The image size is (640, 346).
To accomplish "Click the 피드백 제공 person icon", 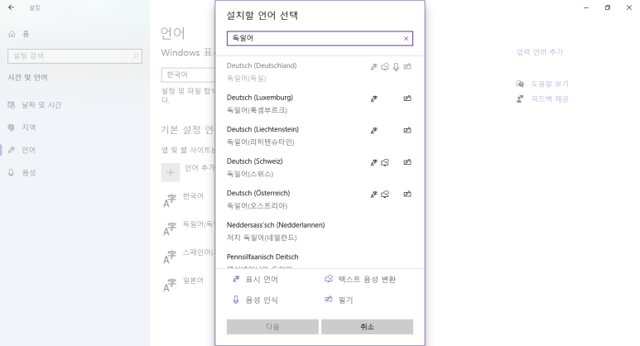I will 520,99.
